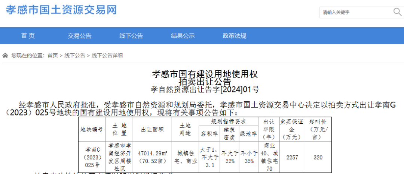Click 线下公告详细 in the breadcrumb trail
404x174 pixels.
107,56
